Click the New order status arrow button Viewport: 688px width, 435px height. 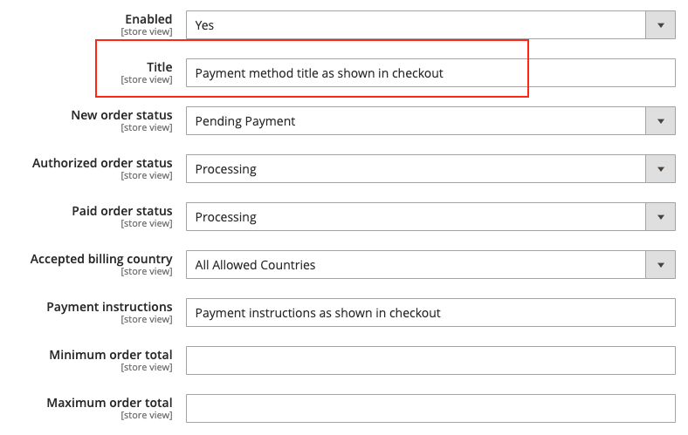tap(660, 121)
